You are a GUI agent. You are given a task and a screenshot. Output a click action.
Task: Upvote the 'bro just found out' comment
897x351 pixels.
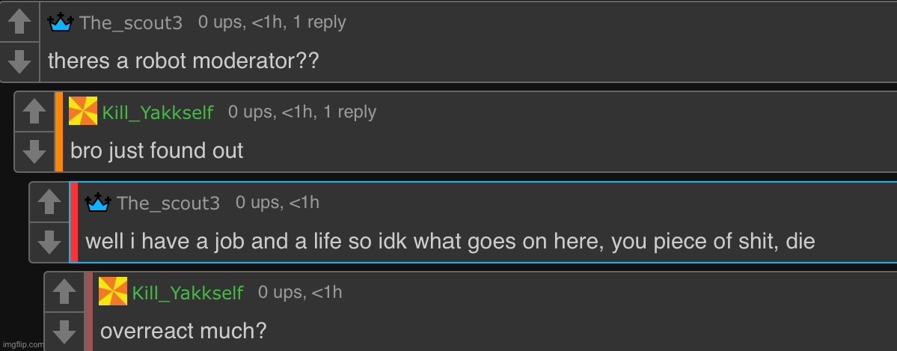point(34,112)
